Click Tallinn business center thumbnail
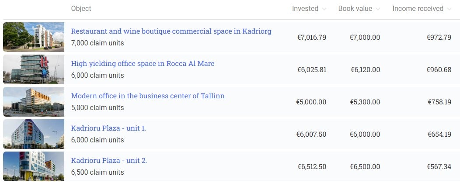This screenshot has height=183, width=460. coord(34,102)
